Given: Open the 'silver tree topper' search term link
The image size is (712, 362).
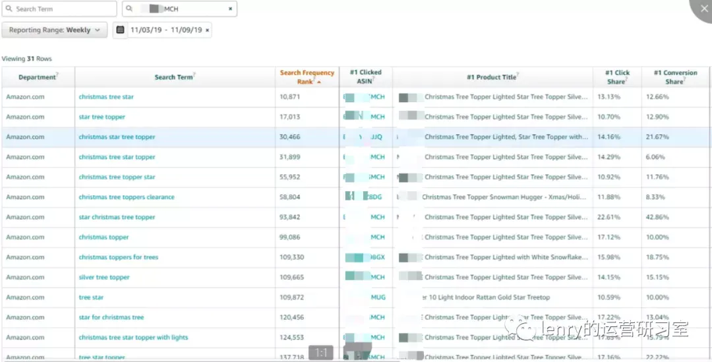Looking at the screenshot, I should coord(104,277).
